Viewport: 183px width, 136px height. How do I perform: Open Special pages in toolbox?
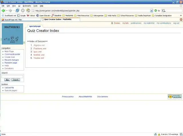click(11, 90)
